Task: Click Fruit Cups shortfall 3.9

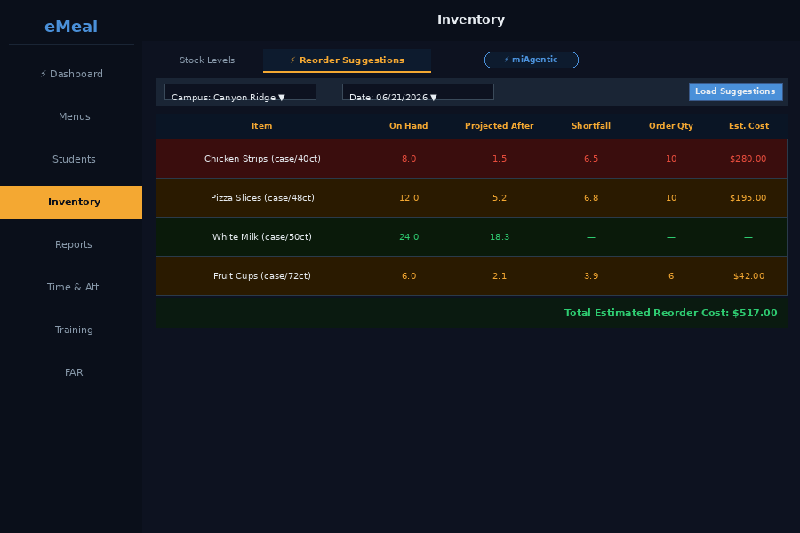Action: point(591,276)
